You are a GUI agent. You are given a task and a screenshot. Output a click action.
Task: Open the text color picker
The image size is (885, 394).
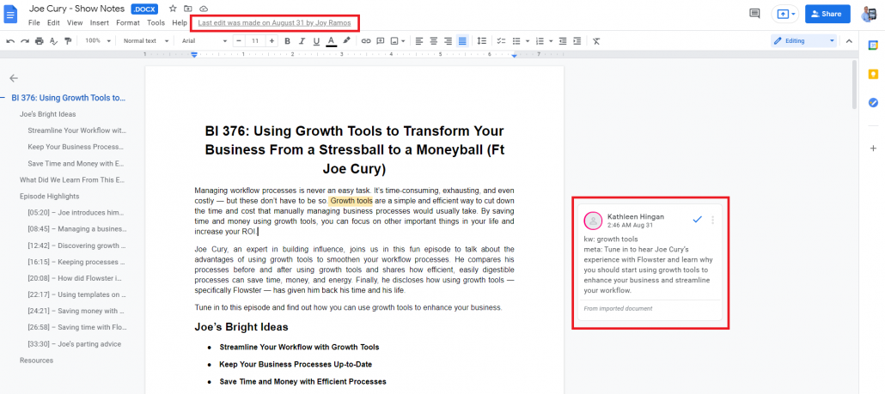coord(331,41)
